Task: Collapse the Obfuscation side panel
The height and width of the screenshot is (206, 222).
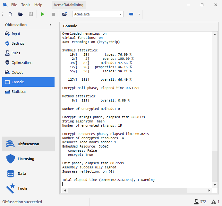Action: [x=50, y=25]
